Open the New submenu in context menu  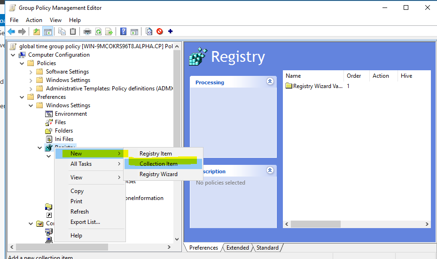pos(90,154)
